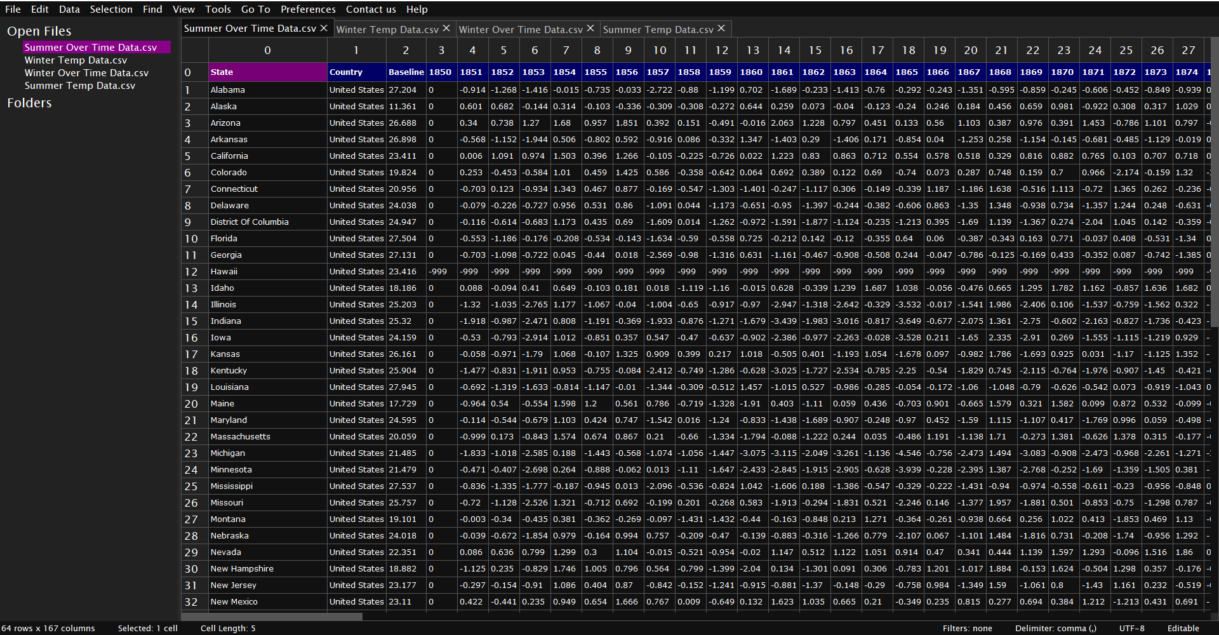
Task: Close the Winter Over Time Data.csv tab
Action: 590,29
